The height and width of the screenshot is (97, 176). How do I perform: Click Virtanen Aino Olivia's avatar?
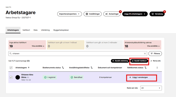(x=18, y=77)
